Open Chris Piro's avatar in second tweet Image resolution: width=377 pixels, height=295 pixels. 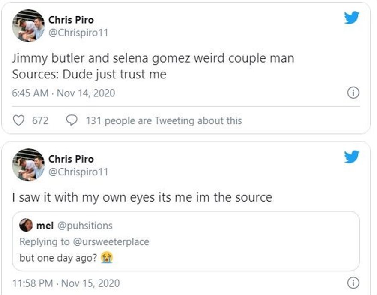pyautogui.click(x=28, y=165)
